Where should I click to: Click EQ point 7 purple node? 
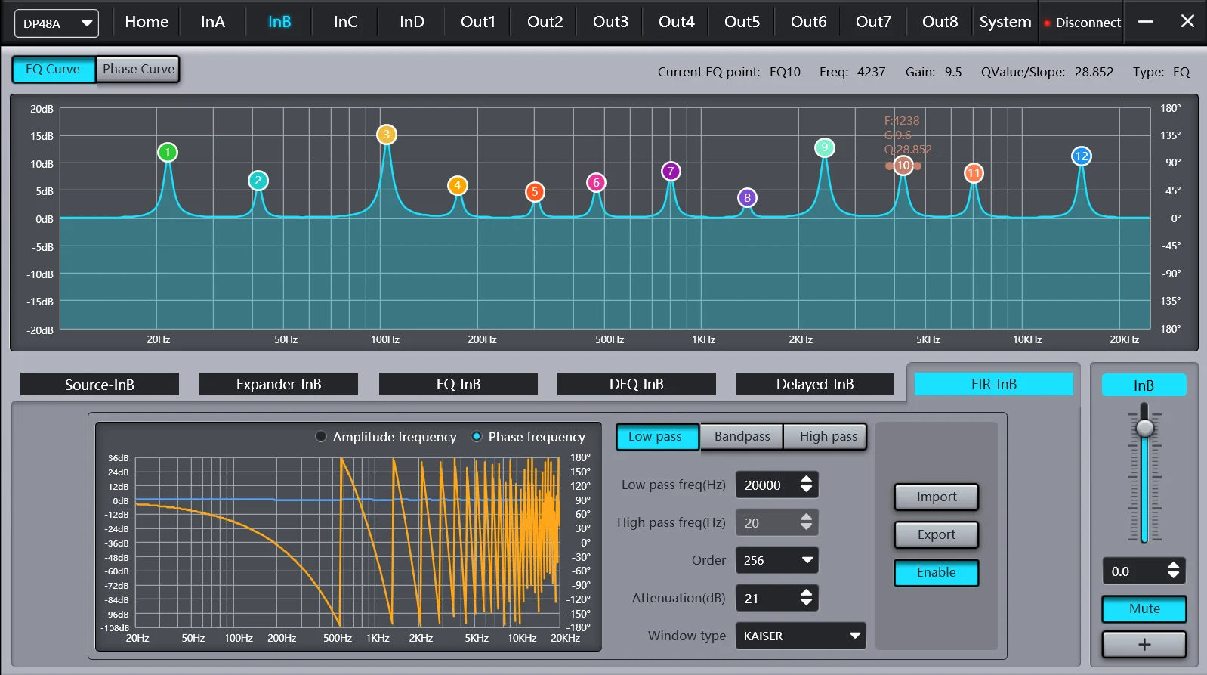click(671, 172)
